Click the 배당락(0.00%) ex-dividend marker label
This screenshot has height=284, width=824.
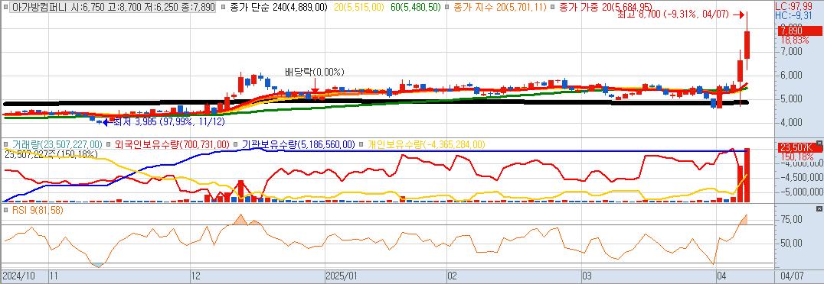click(x=315, y=72)
